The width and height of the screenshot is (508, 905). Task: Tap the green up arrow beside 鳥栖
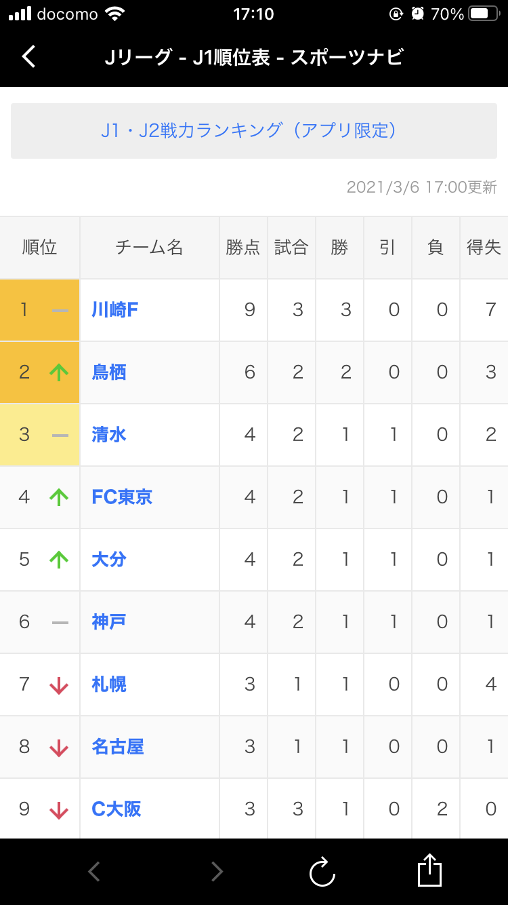[60, 372]
